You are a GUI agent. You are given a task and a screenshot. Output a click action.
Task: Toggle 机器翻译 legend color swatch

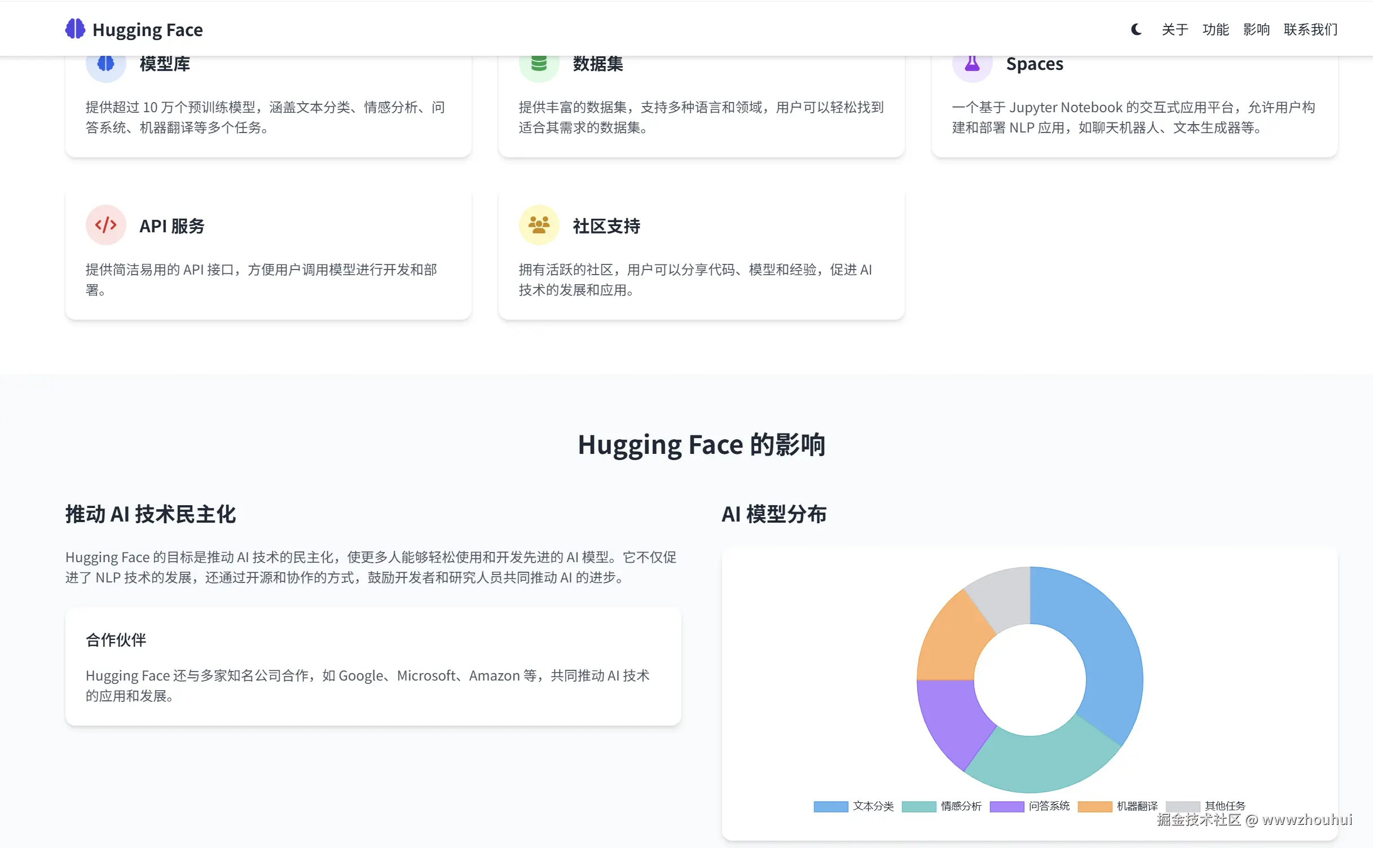1095,806
